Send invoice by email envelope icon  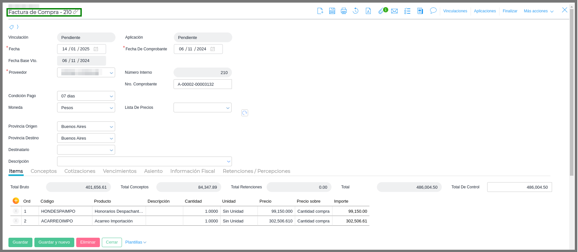[x=394, y=11]
